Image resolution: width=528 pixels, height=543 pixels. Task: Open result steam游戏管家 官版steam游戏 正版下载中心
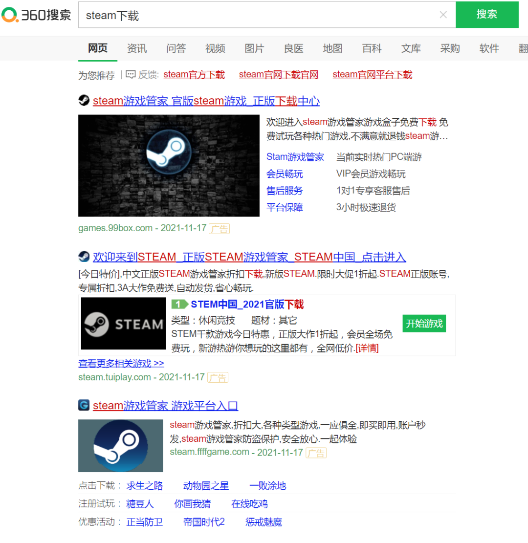coord(206,101)
